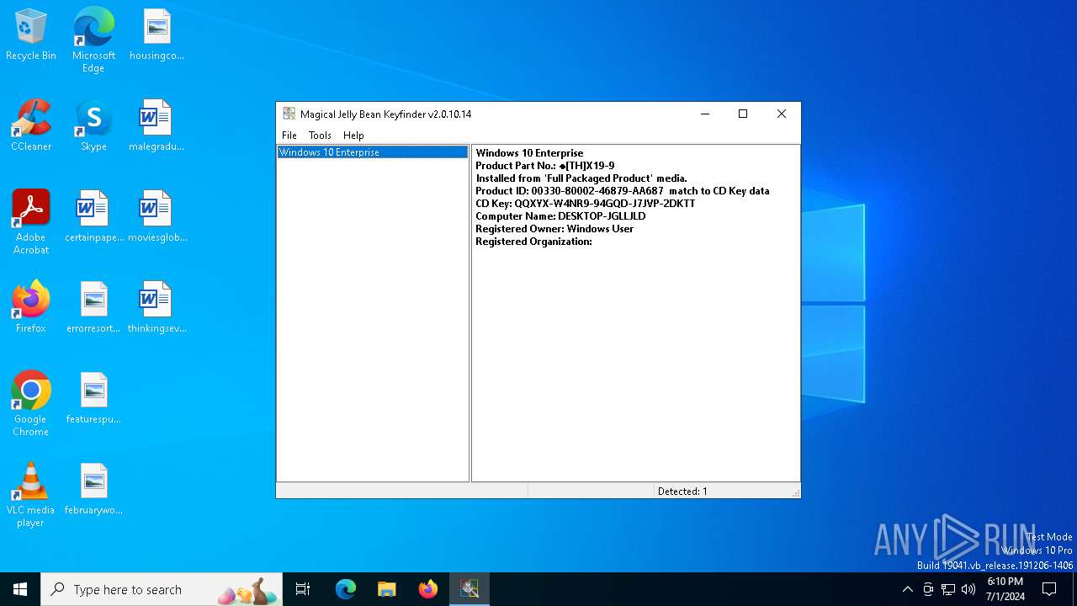This screenshot has width=1077, height=606.
Task: Click the Keyfinder title bar app icon
Action: (x=289, y=114)
